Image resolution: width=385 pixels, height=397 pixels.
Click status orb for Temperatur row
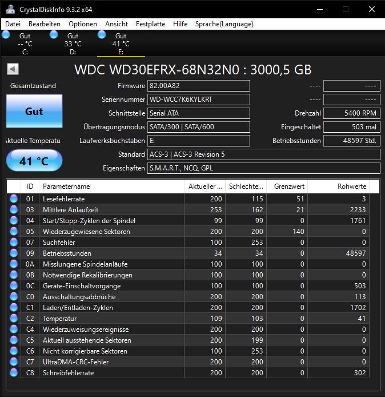coord(14,318)
